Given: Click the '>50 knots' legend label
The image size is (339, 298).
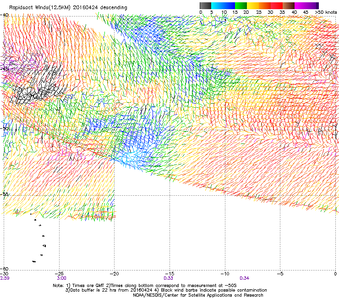Looking at the screenshot, I should pos(326,12).
